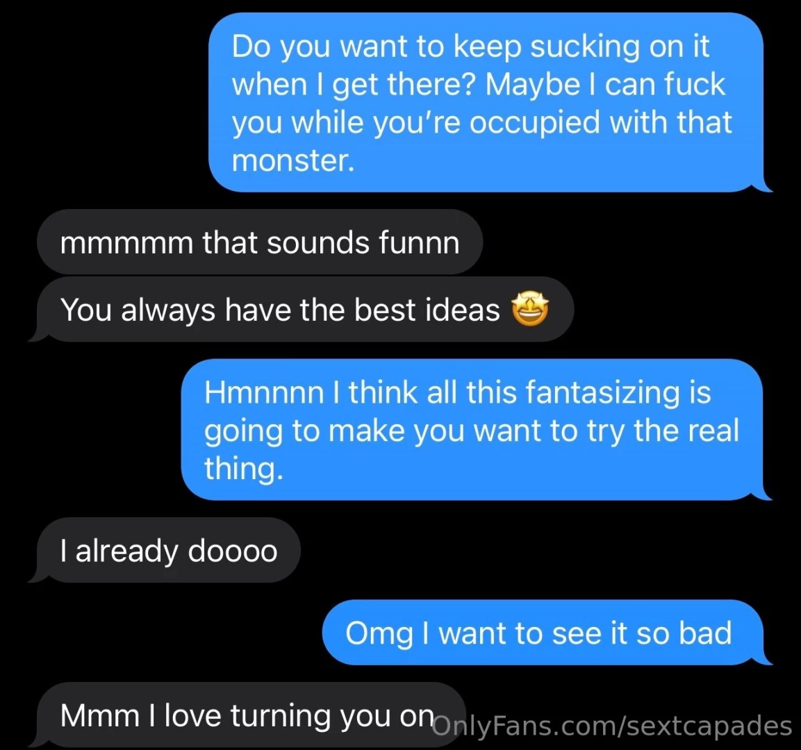
Task: Tap the blue bubble starting 'Hmnnnn I think'
Action: click(x=476, y=429)
